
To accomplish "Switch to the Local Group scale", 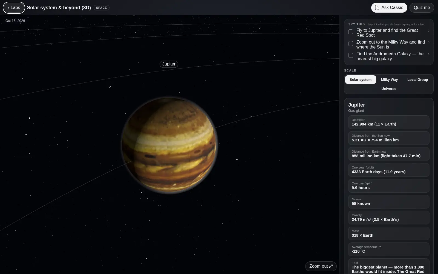I will point(417,80).
